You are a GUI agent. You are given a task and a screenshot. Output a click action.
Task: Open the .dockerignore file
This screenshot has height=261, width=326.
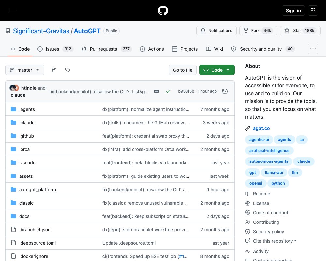pos(34,256)
